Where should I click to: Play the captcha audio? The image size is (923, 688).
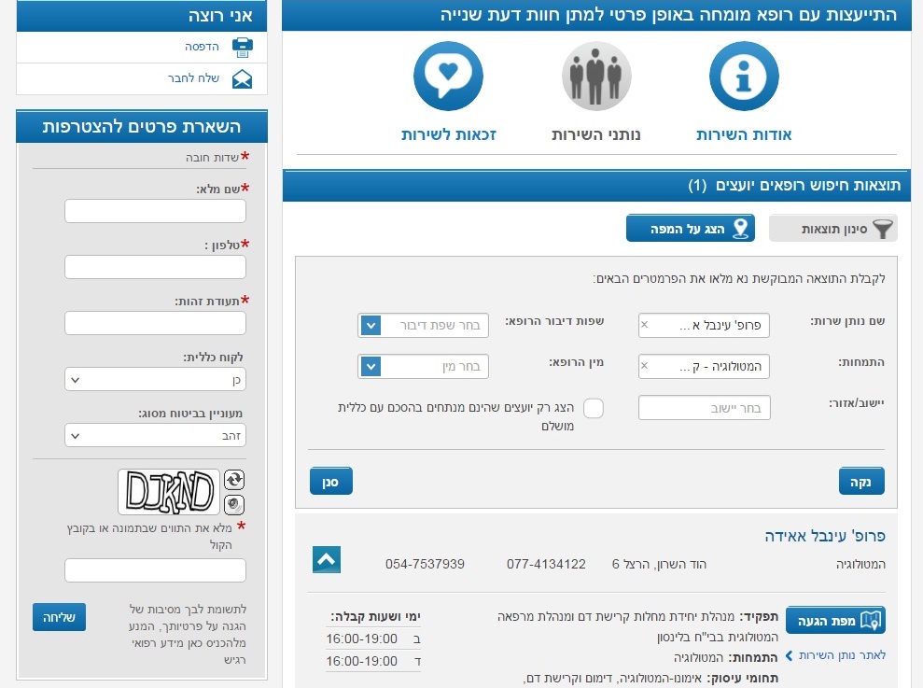234,504
